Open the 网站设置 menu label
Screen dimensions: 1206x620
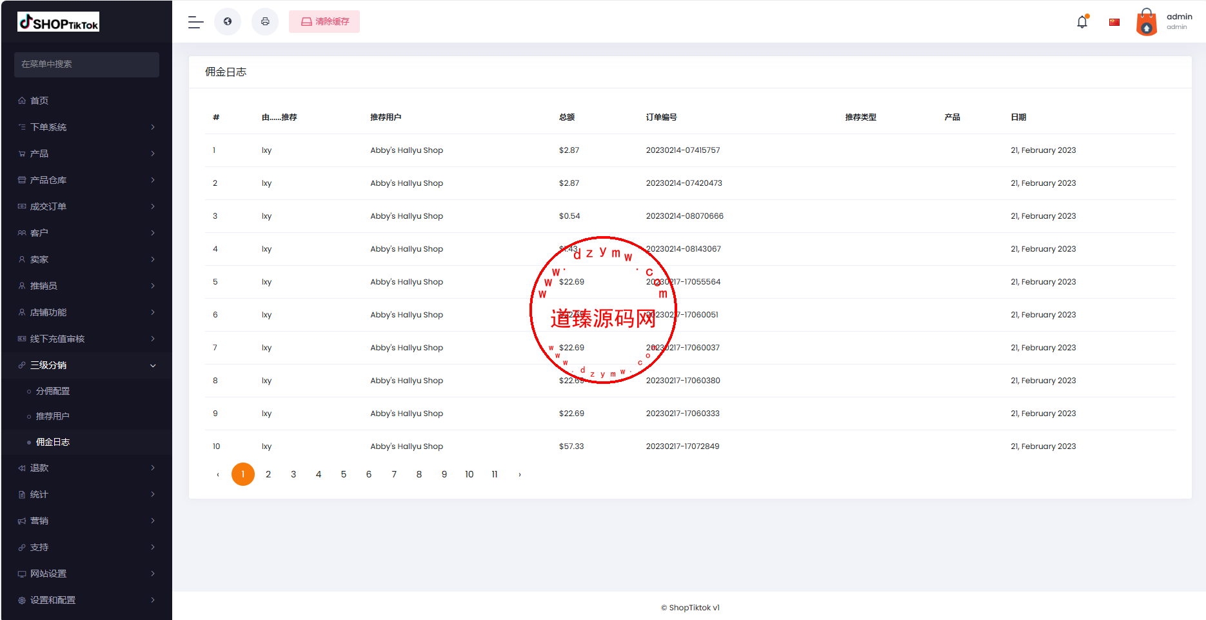(x=48, y=574)
